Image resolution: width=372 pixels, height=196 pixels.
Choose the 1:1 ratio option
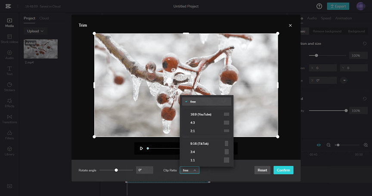pyautogui.click(x=206, y=160)
